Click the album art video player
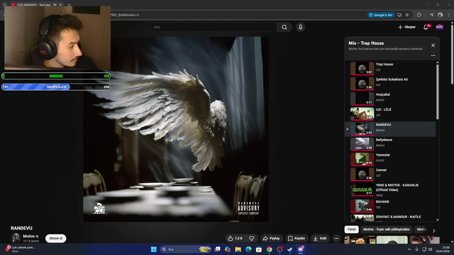 176,129
